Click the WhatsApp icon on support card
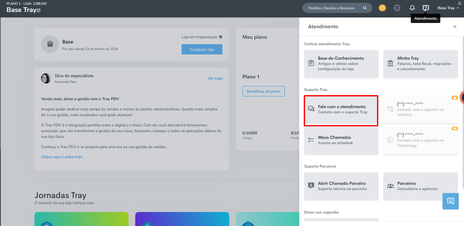 click(x=390, y=140)
